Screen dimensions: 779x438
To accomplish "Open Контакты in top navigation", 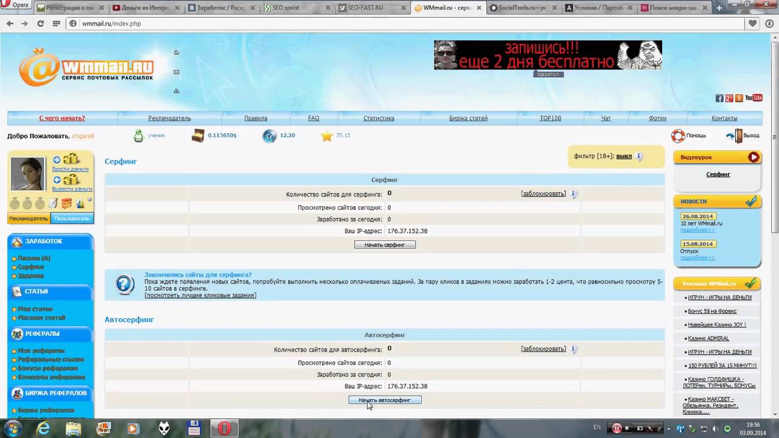I will (x=724, y=118).
